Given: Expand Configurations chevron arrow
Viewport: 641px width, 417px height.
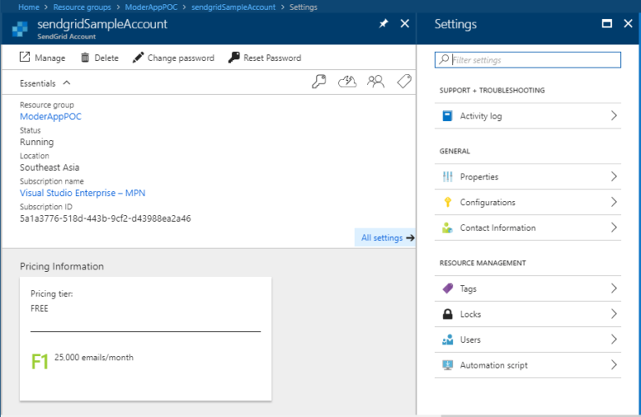Looking at the screenshot, I should tap(613, 202).
